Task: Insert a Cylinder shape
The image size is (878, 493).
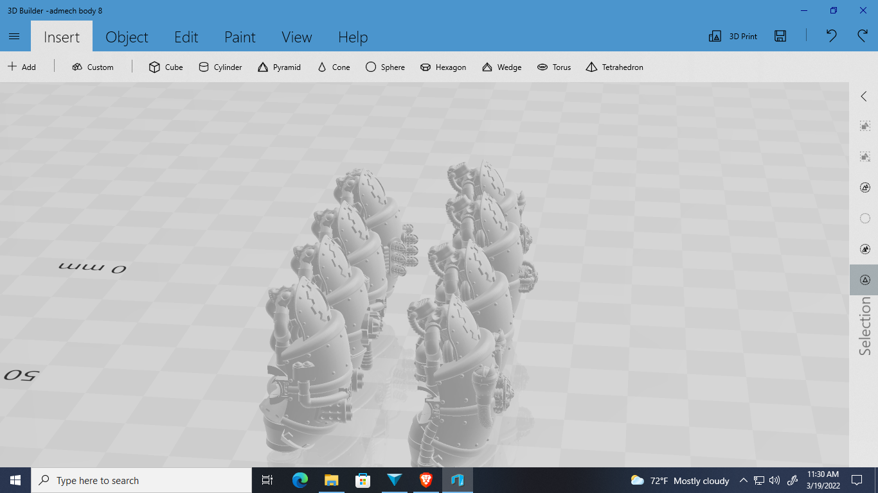Action: [220, 67]
